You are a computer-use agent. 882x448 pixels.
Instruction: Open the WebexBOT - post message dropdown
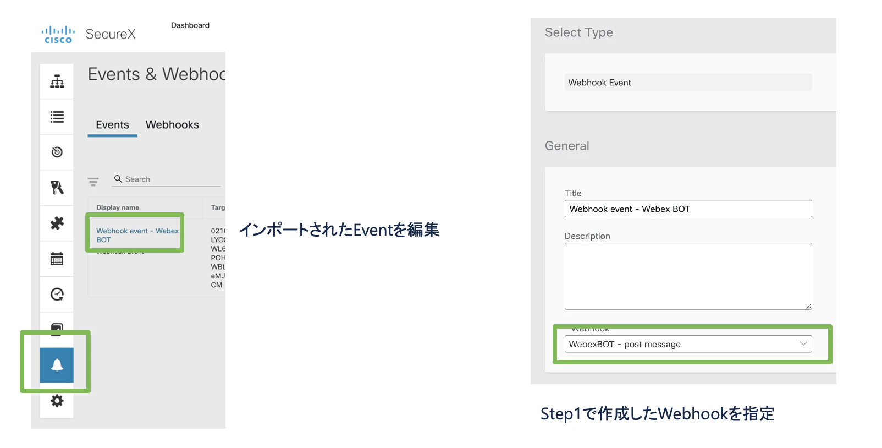click(688, 344)
